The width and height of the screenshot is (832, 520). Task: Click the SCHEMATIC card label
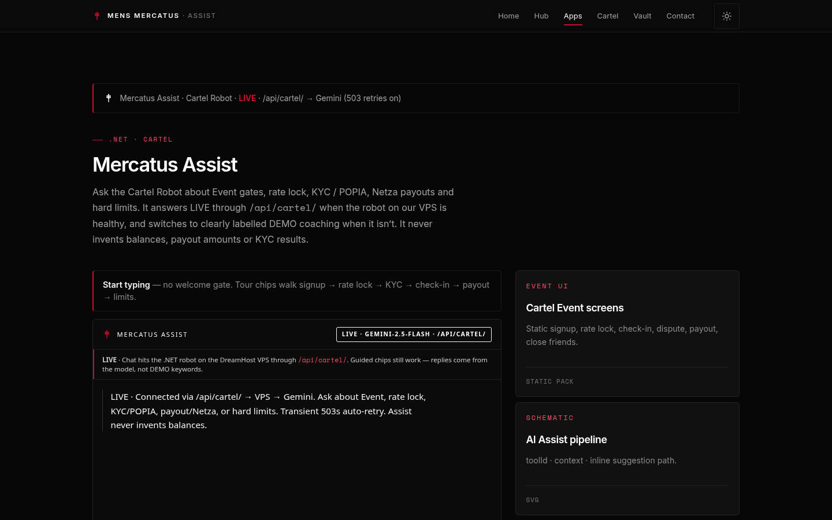coord(549,418)
